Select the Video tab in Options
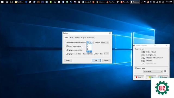The image size is (174, 98). tap(66, 38)
